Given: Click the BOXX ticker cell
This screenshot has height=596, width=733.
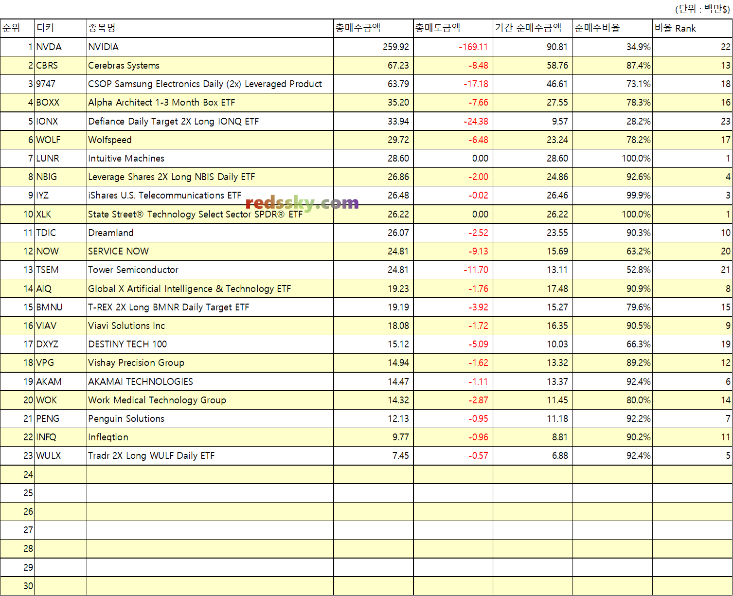Looking at the screenshot, I should click(x=60, y=102).
